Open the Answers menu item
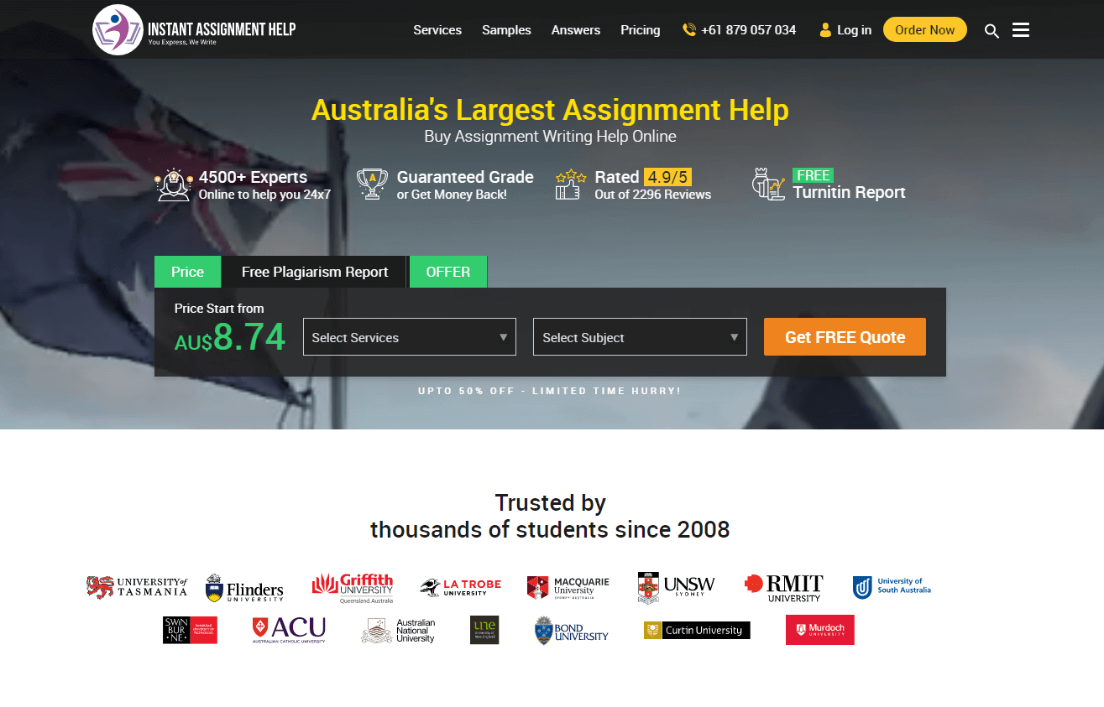 pos(576,30)
